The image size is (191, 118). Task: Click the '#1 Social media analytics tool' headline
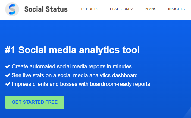tap(72, 50)
